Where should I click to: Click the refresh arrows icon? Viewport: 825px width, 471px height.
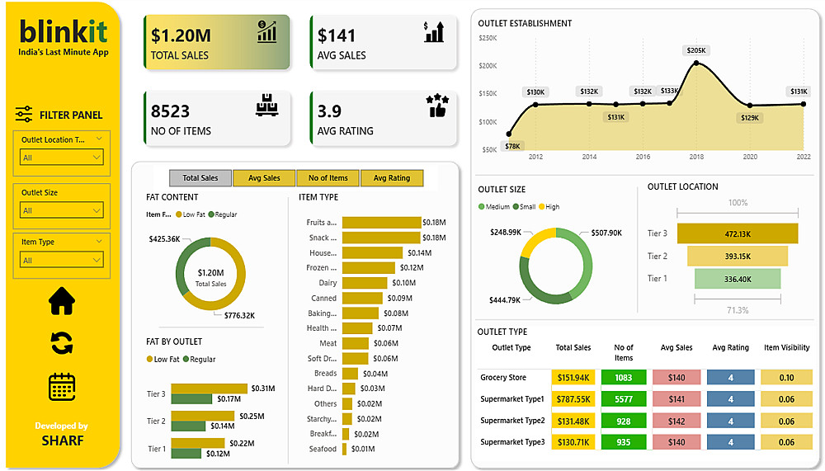pos(62,343)
